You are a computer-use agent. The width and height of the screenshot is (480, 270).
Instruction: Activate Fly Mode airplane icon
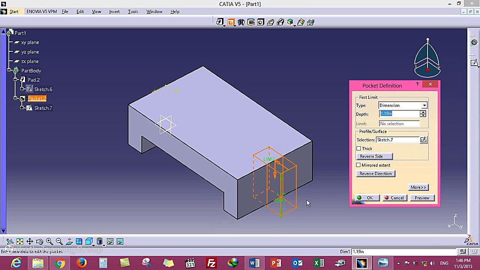point(10,241)
